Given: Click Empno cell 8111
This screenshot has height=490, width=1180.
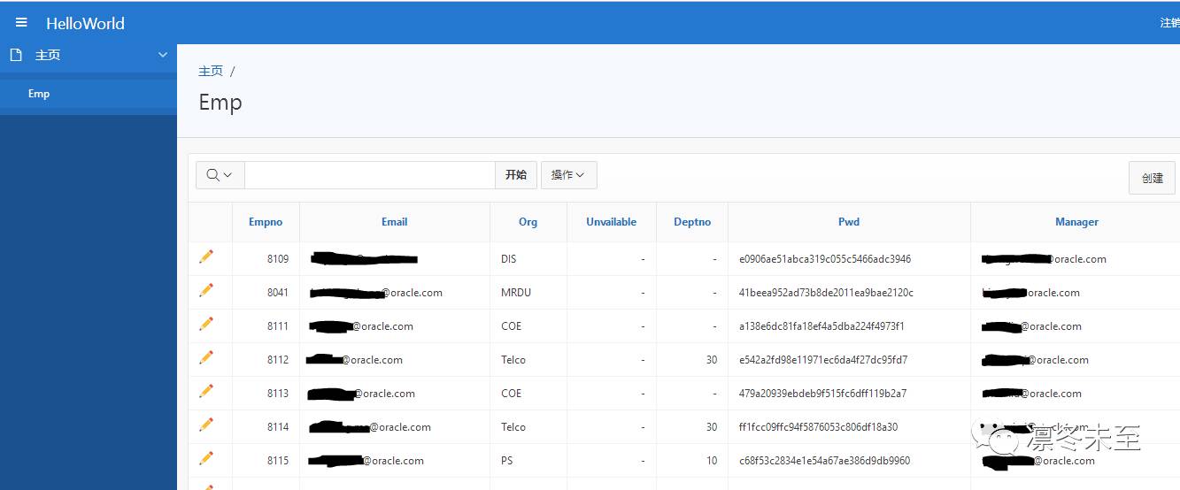Looking at the screenshot, I should coord(278,326).
